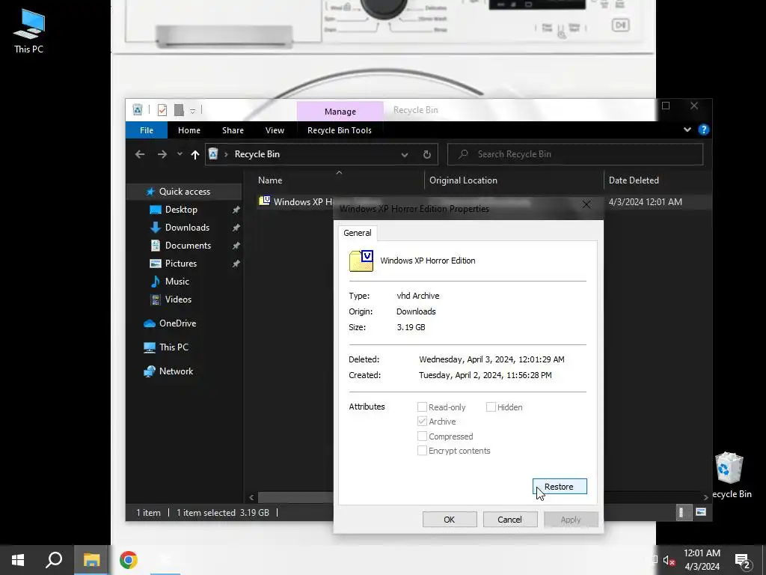This screenshot has width=766, height=575.
Task: Open taskbar Search
Action: 54,560
